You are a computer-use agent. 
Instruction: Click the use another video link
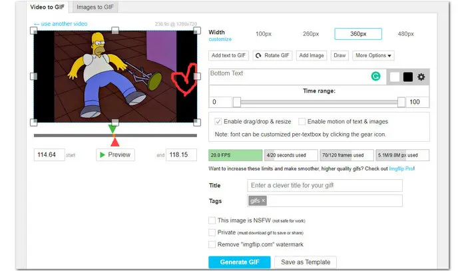tap(61, 24)
